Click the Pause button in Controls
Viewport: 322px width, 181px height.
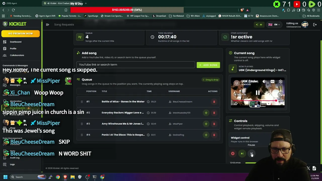pos(251,154)
